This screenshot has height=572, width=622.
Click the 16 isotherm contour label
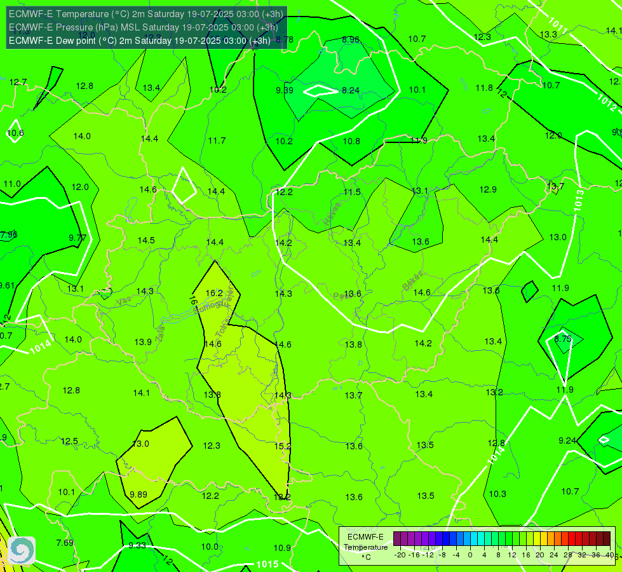point(193,300)
